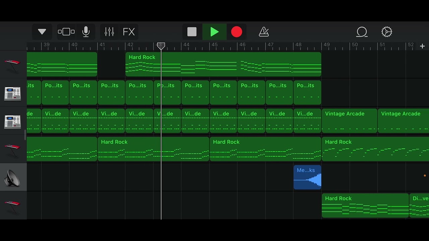429x241 pixels.
Task: Tap the microphone input icon
Action: pos(86,32)
